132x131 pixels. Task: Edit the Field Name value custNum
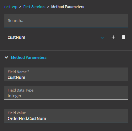66,74
